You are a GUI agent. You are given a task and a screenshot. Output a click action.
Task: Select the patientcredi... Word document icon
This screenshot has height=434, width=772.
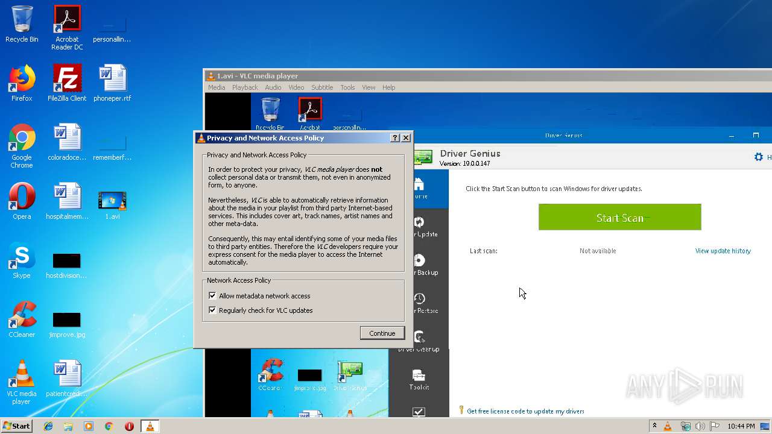tap(67, 379)
